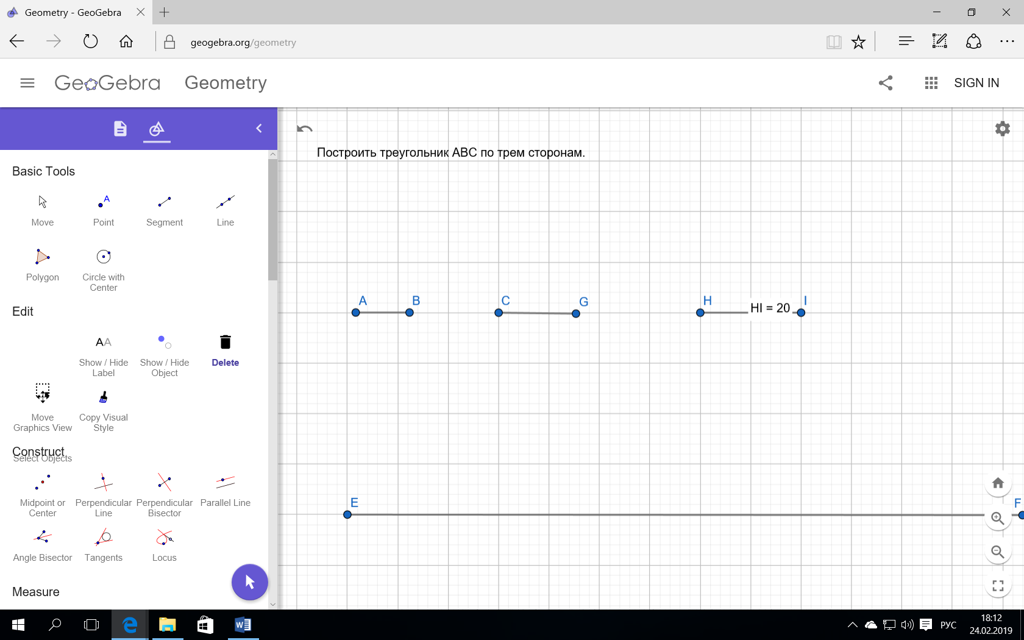Enter fullscreen mode

pos(998,586)
